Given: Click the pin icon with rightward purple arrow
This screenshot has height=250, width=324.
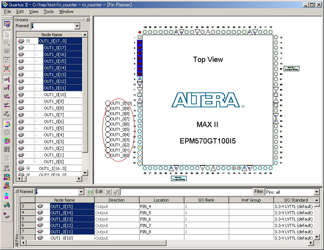Looking at the screenshot, I should 7,96.
